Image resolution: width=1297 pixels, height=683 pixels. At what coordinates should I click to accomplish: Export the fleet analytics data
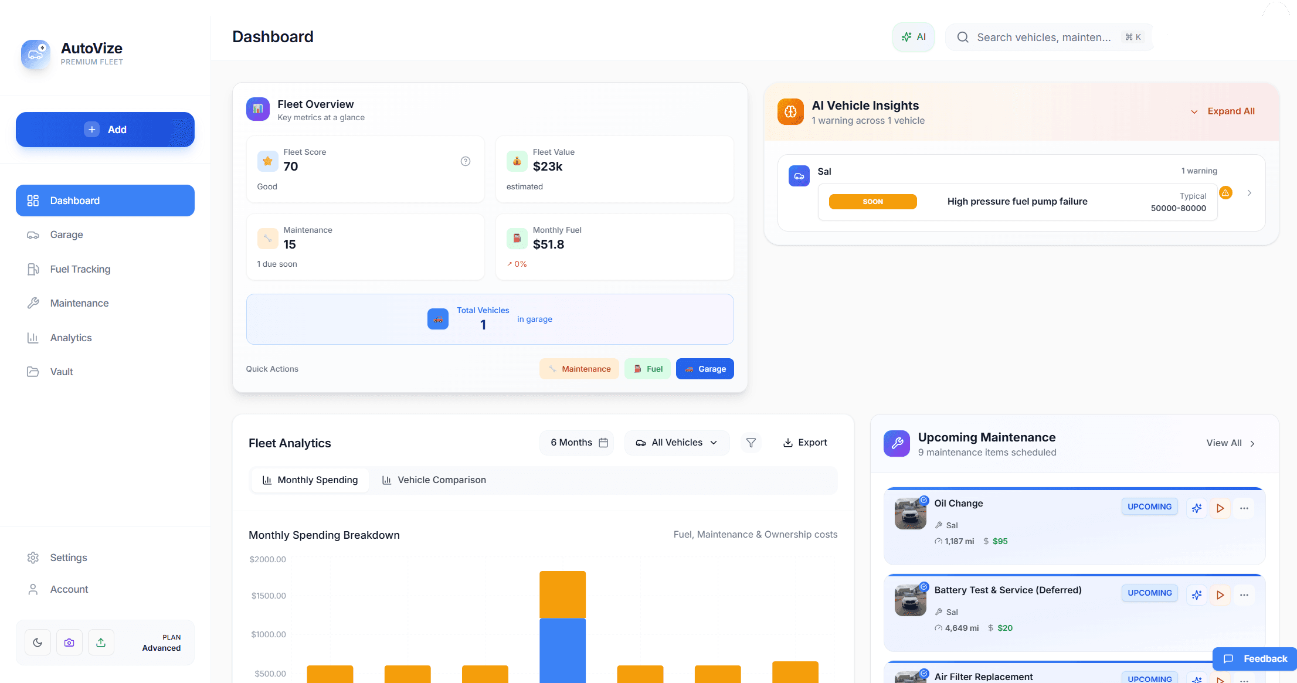coord(805,443)
